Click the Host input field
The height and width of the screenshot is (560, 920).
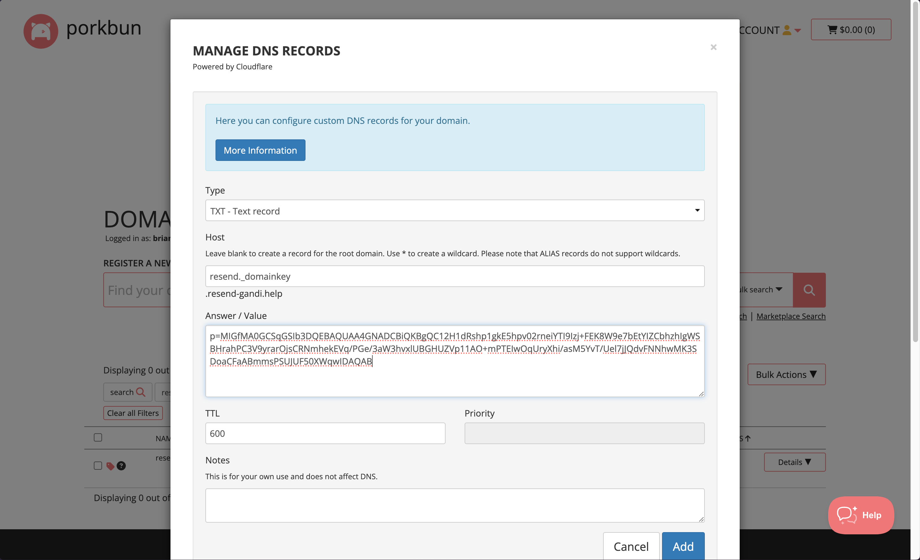click(455, 276)
